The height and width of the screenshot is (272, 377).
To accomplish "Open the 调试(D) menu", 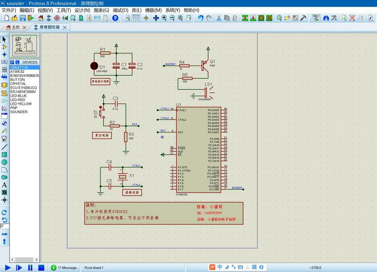I will (x=121, y=10).
